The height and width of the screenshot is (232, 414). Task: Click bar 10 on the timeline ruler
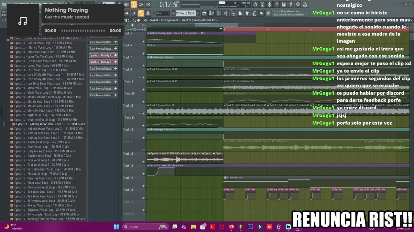267,29
